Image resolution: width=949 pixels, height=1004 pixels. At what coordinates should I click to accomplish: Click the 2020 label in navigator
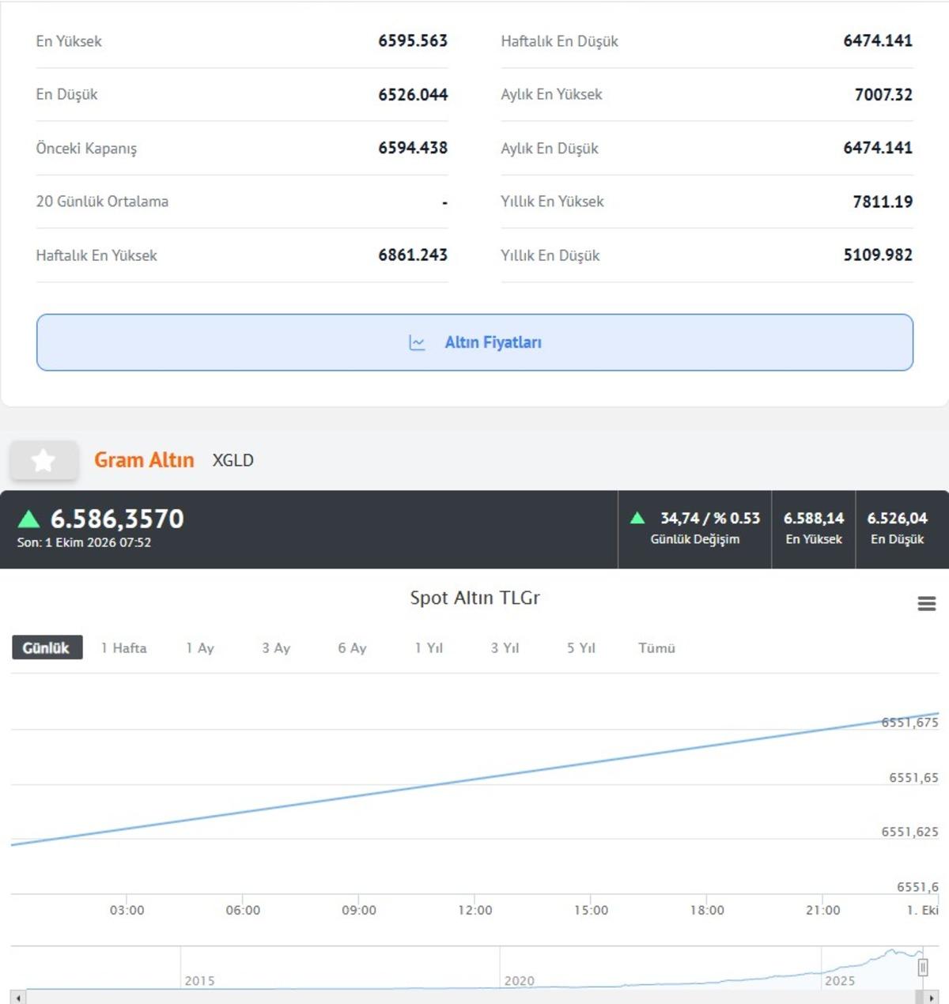click(x=520, y=980)
